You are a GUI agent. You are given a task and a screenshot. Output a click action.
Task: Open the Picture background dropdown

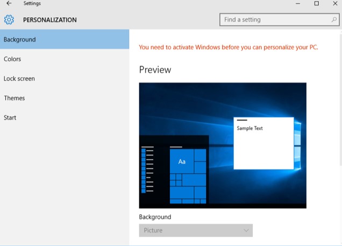click(196, 230)
